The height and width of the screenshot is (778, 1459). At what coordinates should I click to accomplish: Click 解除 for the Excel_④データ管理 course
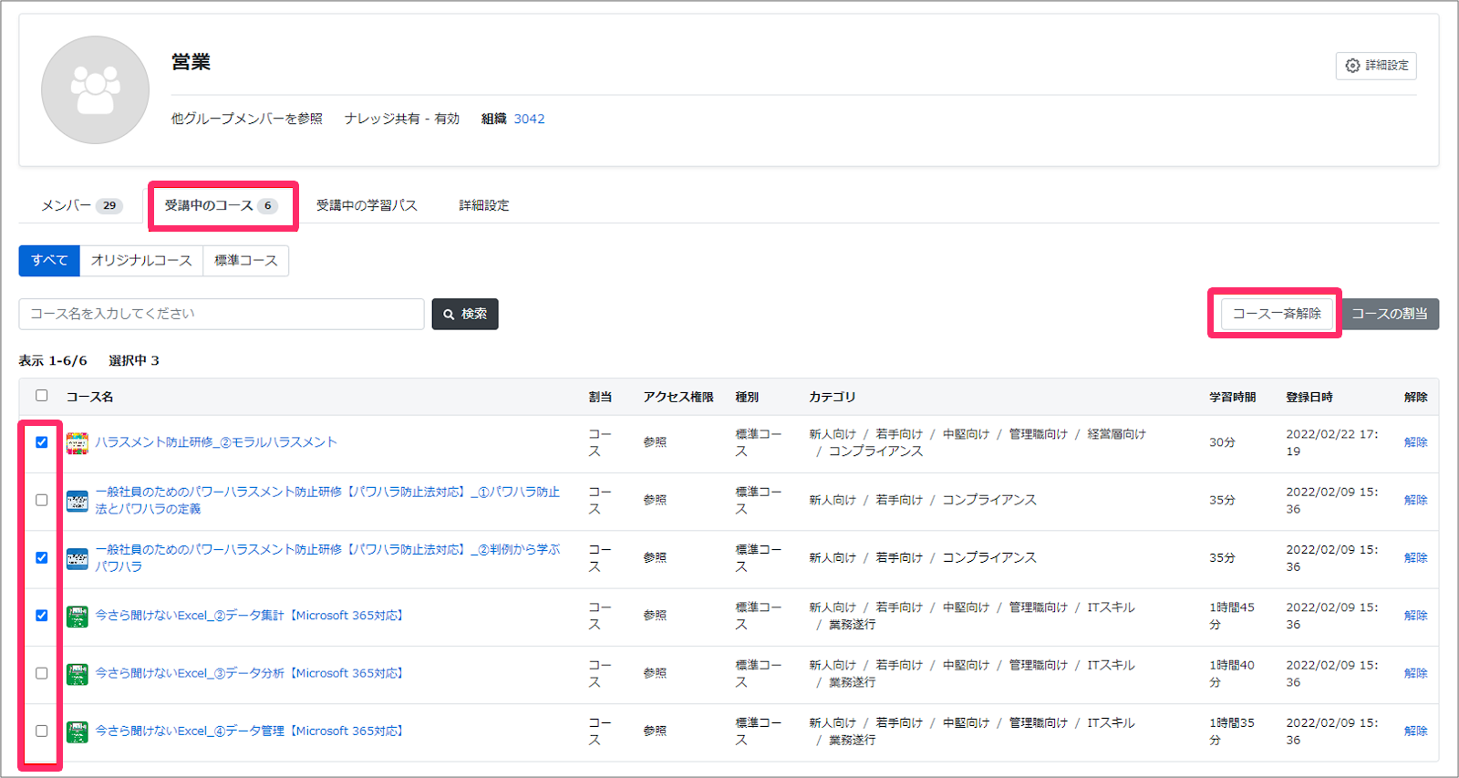pyautogui.click(x=1416, y=731)
